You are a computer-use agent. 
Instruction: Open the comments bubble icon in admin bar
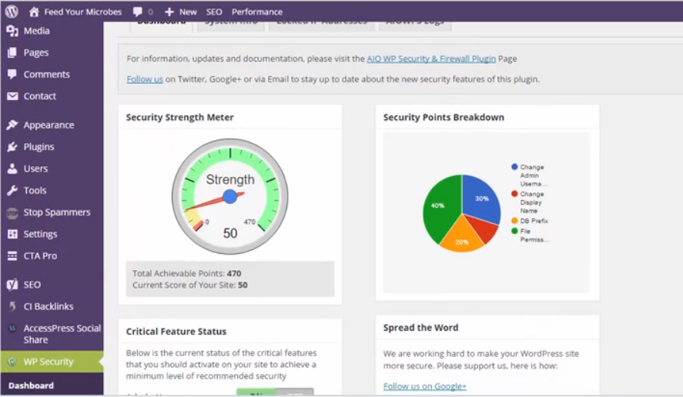point(138,12)
